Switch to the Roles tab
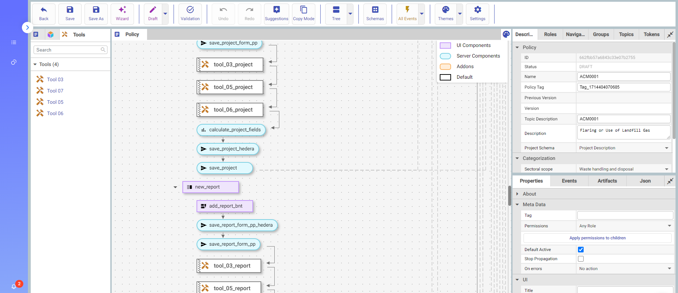678x293 pixels. [x=550, y=34]
